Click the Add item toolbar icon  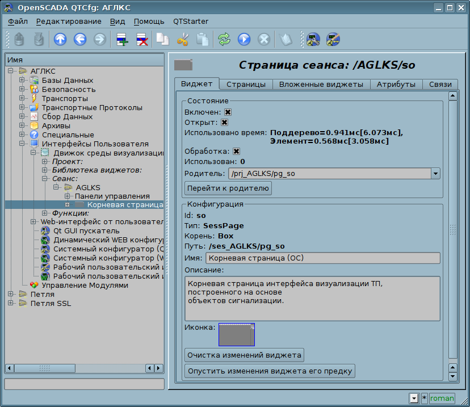point(122,39)
